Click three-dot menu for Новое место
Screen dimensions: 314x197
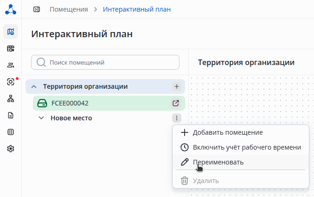176,118
